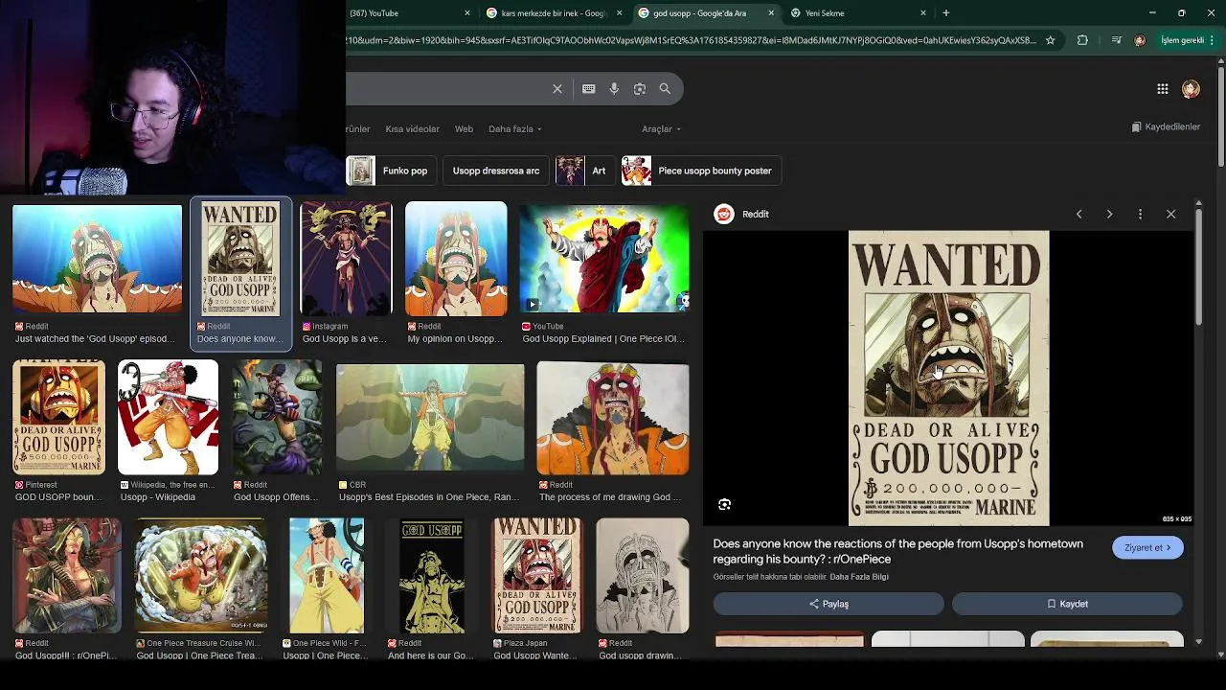This screenshot has width=1226, height=690.
Task: Click the Ziyaret et button
Action: tap(1147, 547)
